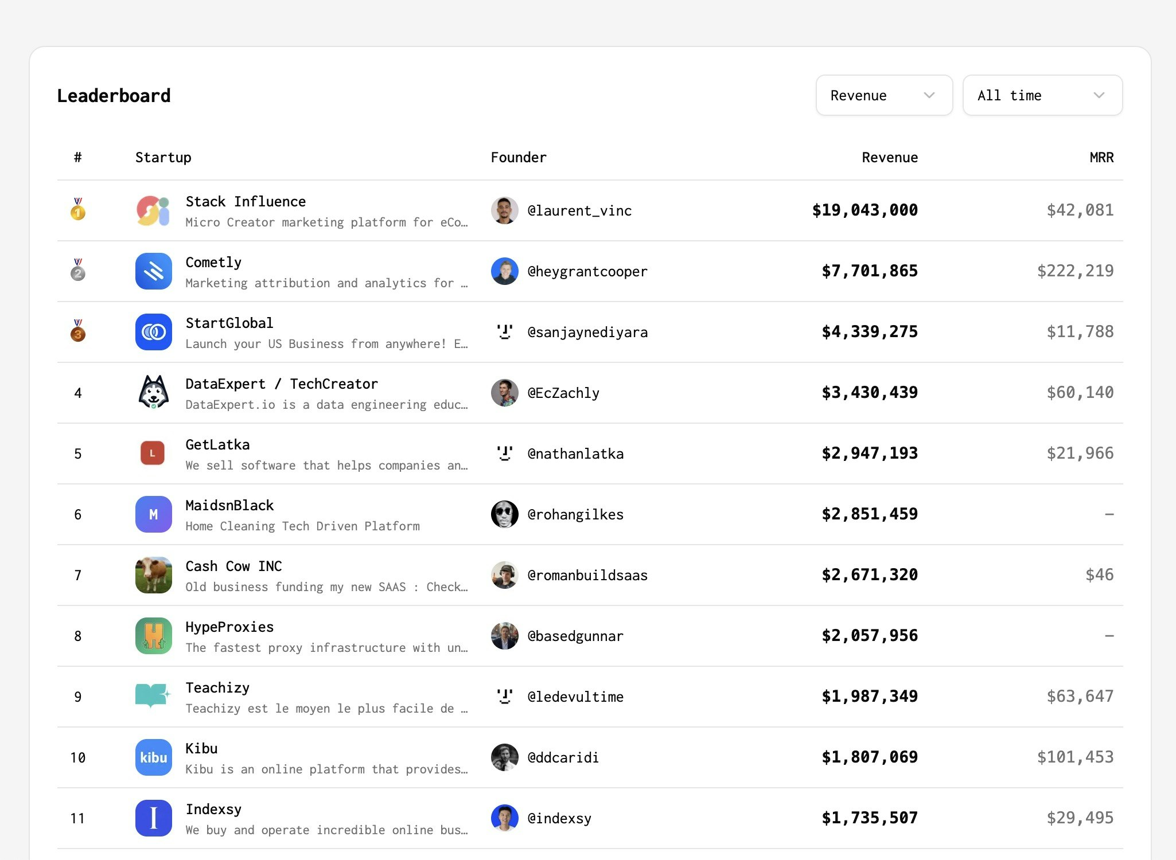Select the Teachizy book icon

153,697
